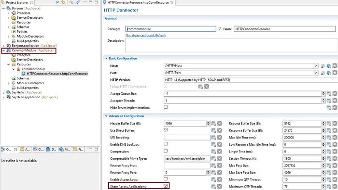Expand SayHello.application node
This screenshot has height=190, width=338.
[3, 97]
